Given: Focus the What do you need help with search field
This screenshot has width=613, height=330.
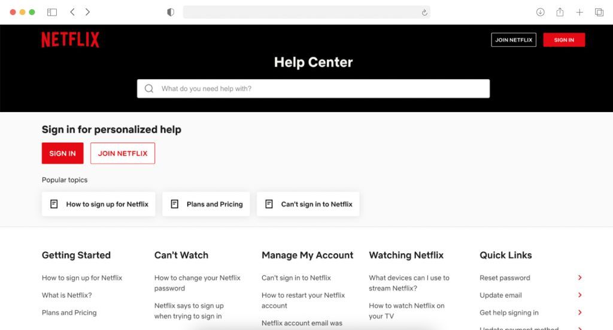Looking at the screenshot, I should pyautogui.click(x=313, y=89).
